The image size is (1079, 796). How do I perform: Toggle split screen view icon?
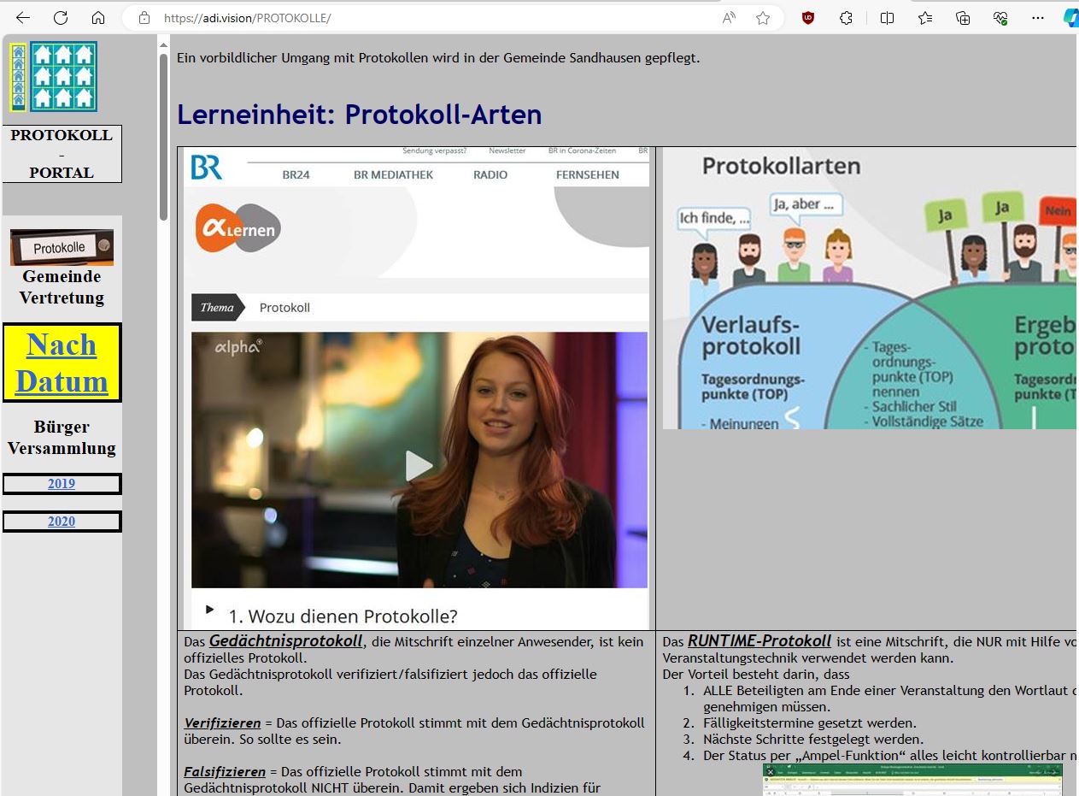point(887,18)
